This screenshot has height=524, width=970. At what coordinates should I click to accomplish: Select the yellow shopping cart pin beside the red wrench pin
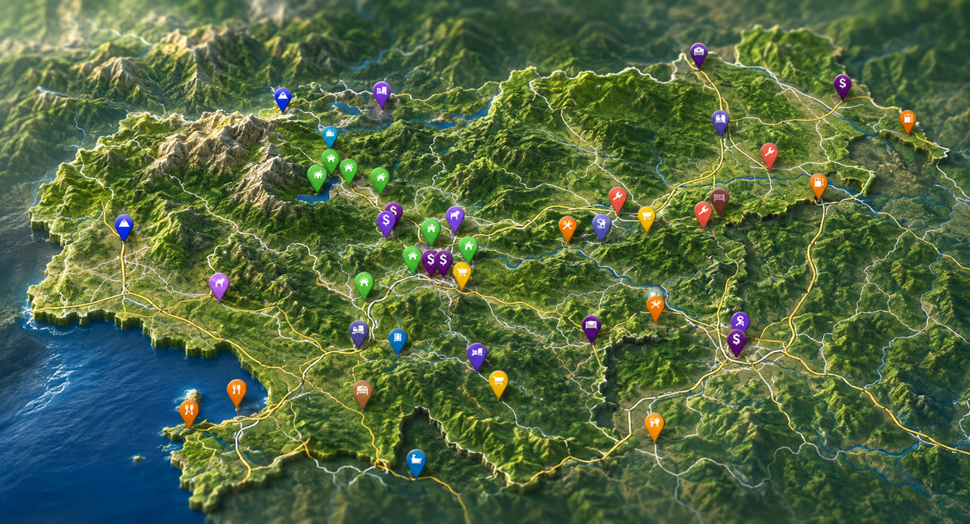point(646,218)
